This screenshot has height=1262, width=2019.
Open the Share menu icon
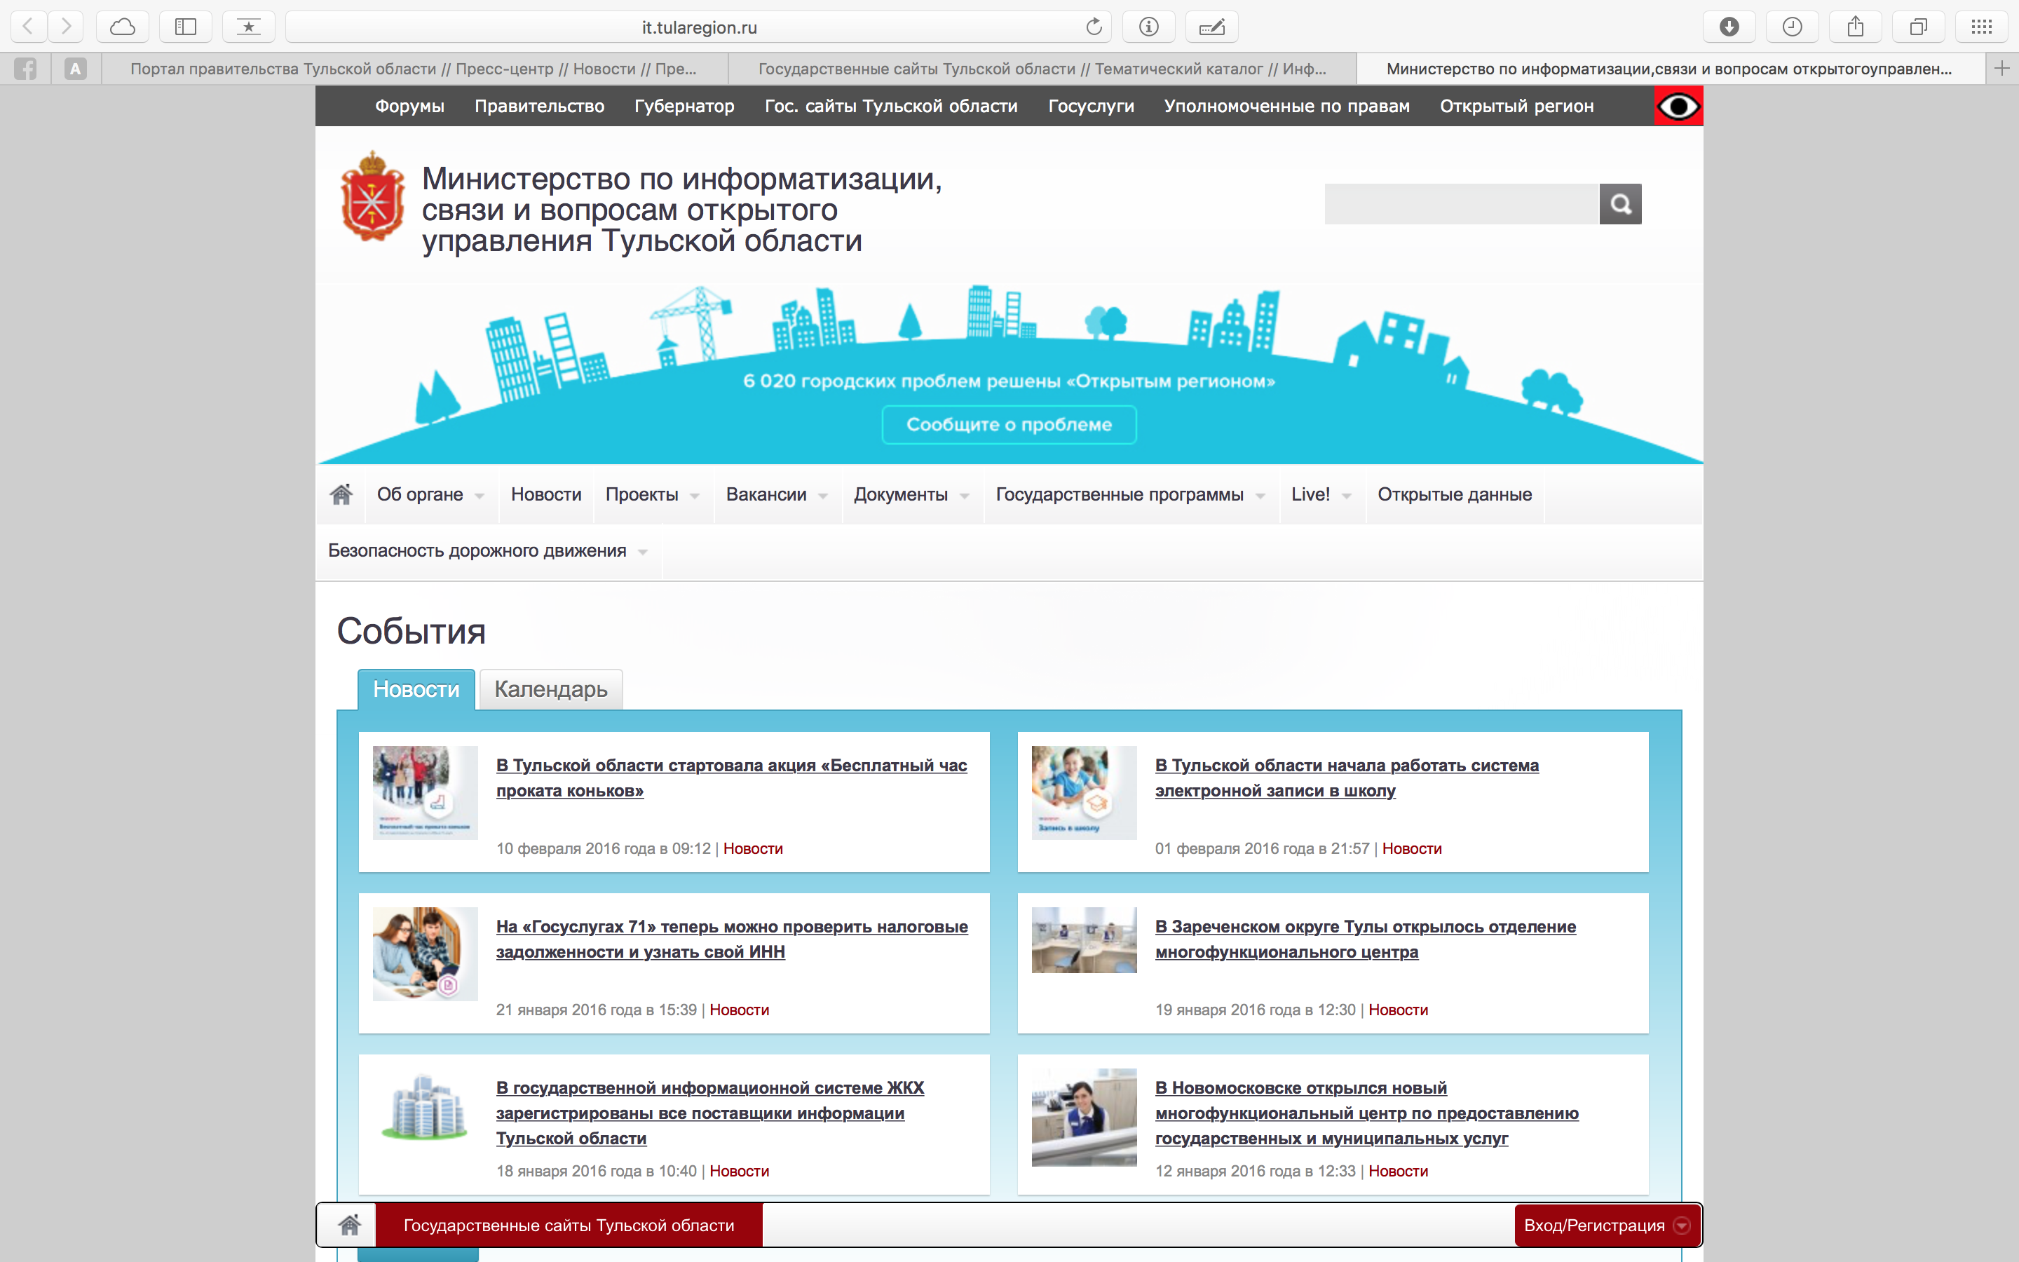[1856, 27]
